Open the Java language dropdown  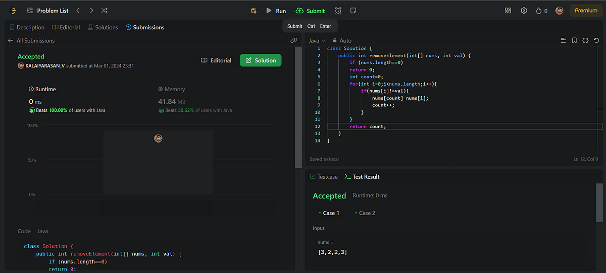(317, 40)
